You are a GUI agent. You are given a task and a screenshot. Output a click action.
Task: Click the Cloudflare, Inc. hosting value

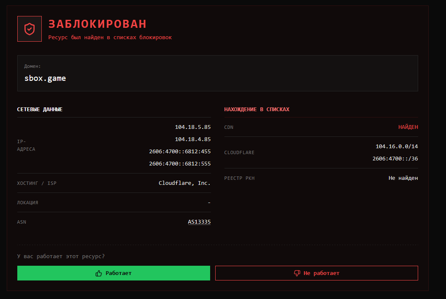(184, 183)
